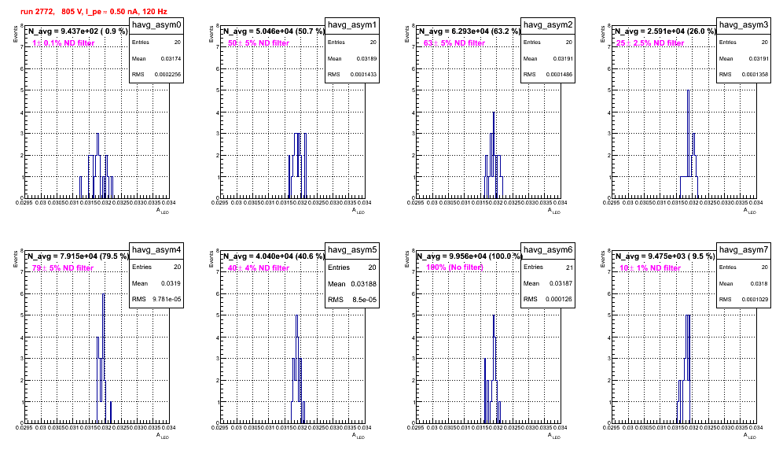Click the Entries value in havg_asym5 box
The width and height of the screenshot is (783, 450).
[x=373, y=267]
